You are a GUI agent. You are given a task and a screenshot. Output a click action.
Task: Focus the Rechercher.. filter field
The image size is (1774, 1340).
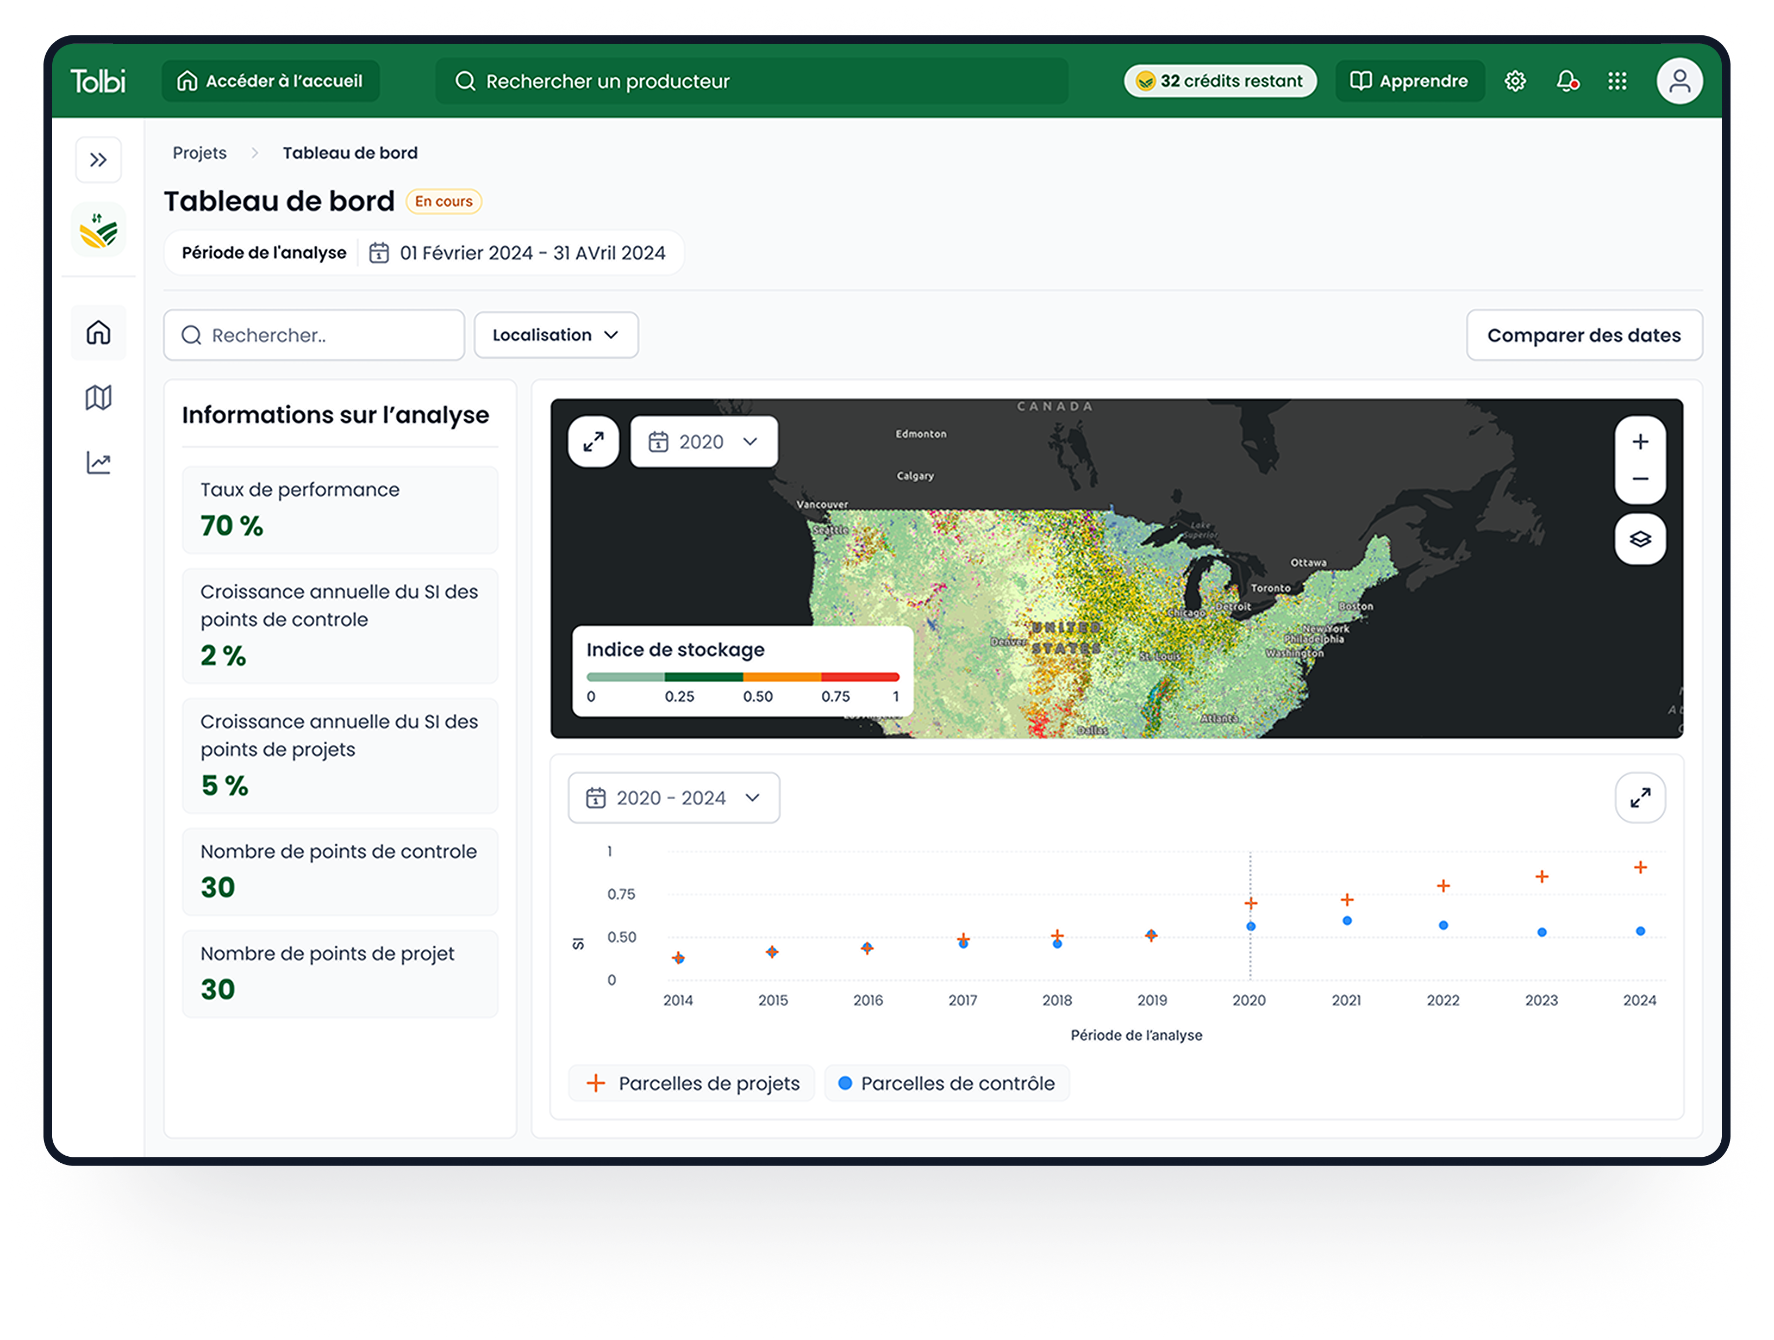tap(314, 335)
